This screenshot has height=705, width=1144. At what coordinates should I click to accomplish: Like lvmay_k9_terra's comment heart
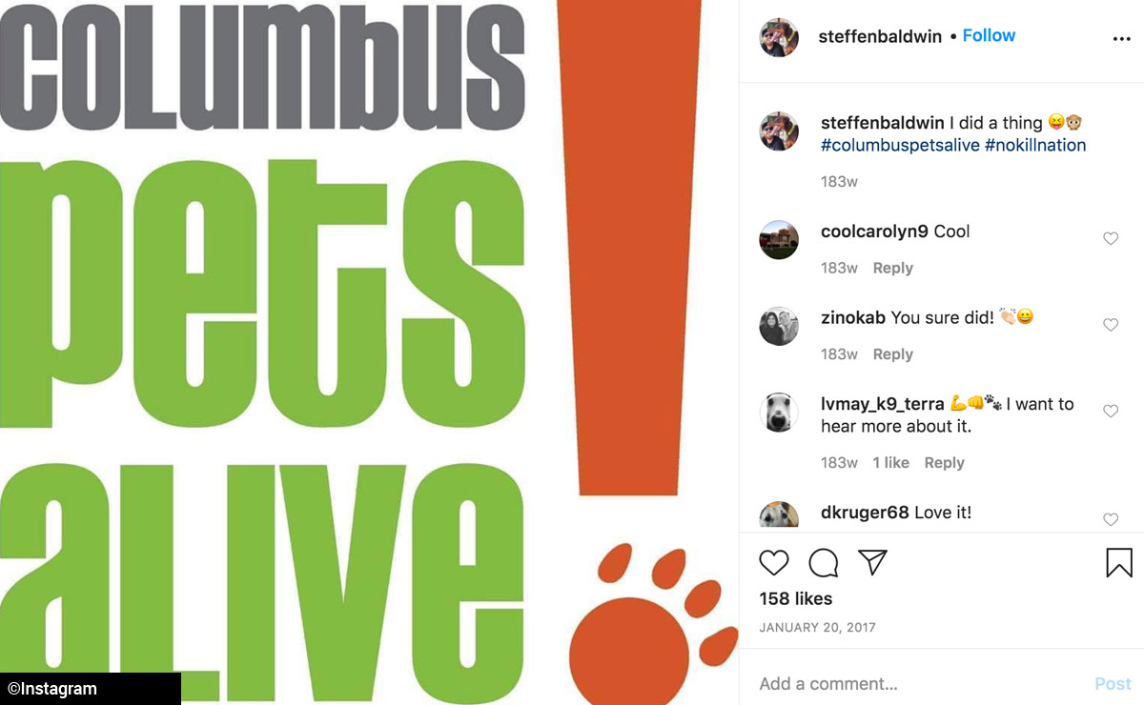(1111, 411)
